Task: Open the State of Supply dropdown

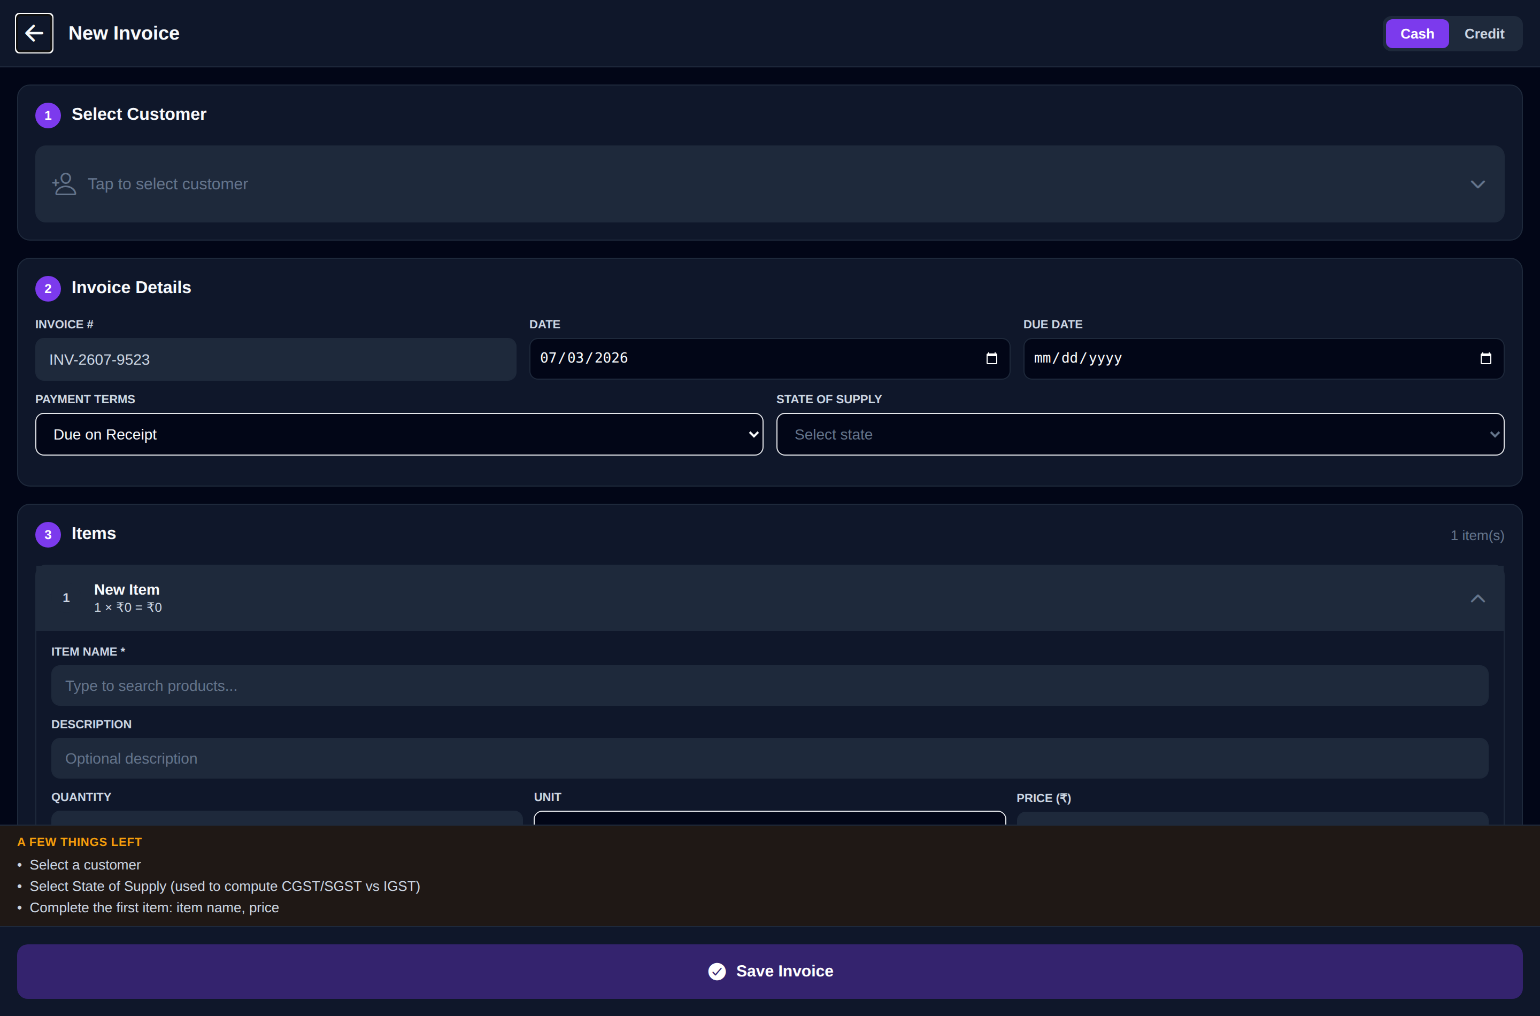Action: (x=1140, y=434)
